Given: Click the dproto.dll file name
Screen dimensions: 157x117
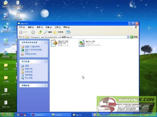Looking at the screenshot, I should 90,41.
